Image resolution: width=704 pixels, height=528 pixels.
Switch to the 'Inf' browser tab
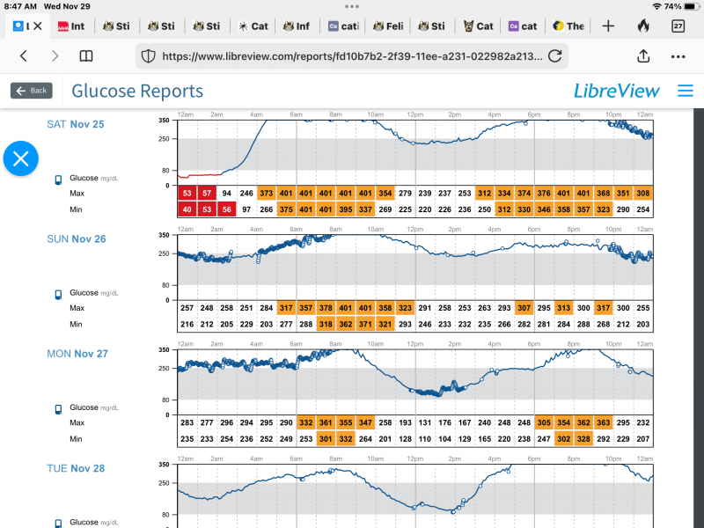(295, 26)
